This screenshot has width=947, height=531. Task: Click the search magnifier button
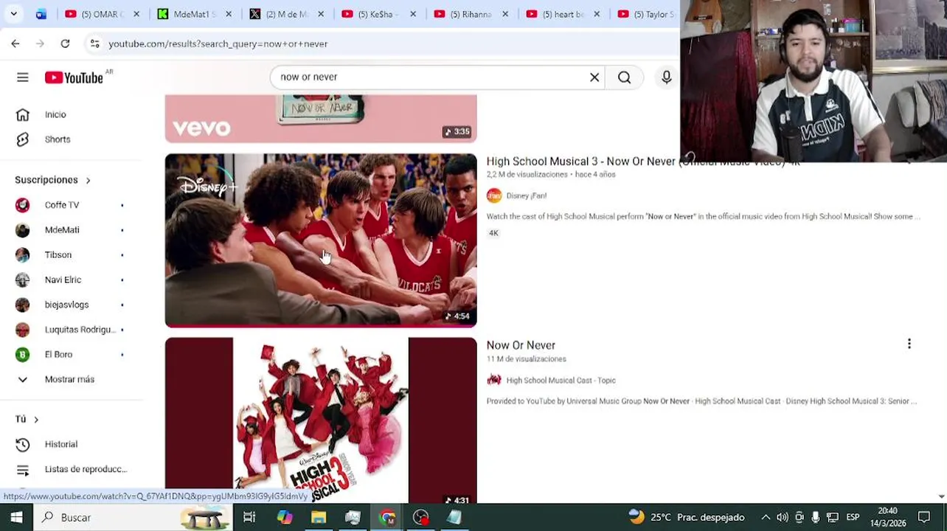625,77
